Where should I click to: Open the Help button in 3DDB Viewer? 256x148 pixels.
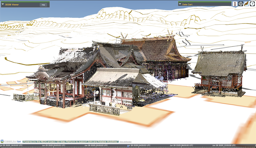tap(43, 5)
